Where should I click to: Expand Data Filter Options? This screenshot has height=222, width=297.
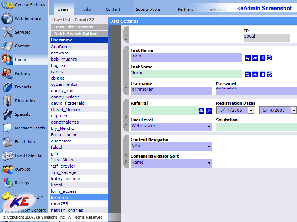tap(79, 27)
